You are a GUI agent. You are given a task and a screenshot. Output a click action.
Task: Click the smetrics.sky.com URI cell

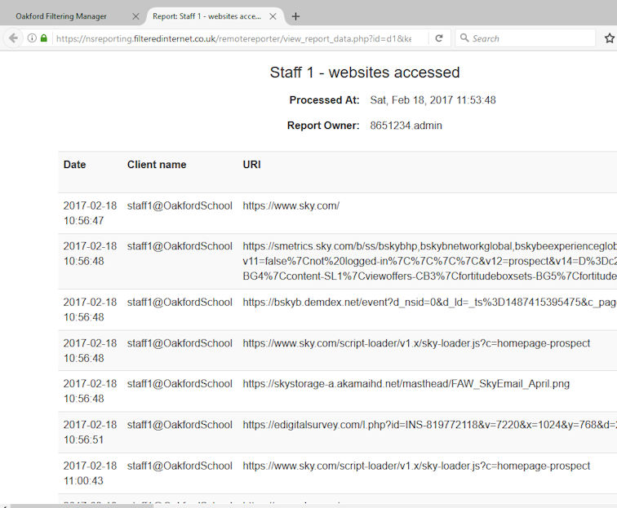[x=429, y=261]
